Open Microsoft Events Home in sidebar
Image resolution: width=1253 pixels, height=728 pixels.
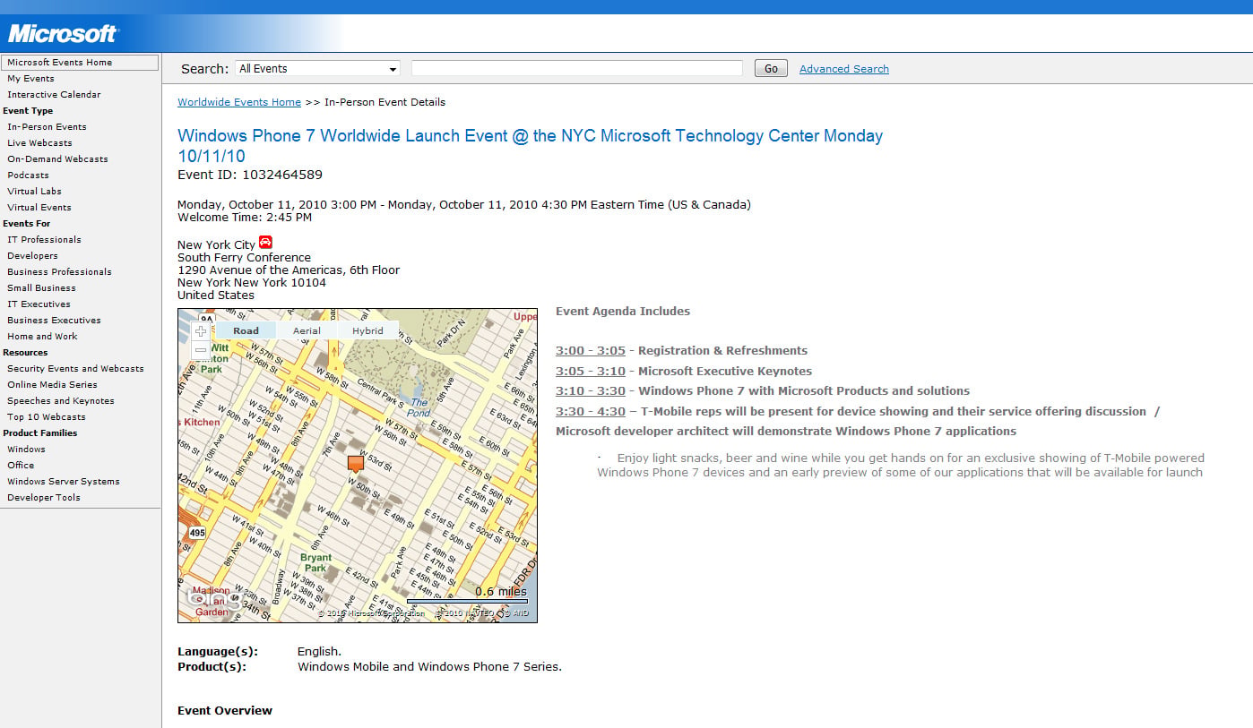coord(80,63)
